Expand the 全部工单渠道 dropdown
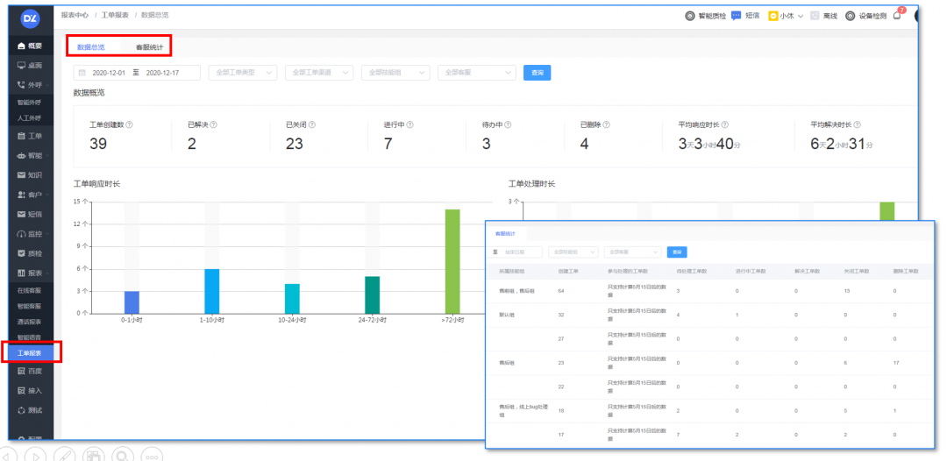The height and width of the screenshot is (461, 947). [319, 73]
